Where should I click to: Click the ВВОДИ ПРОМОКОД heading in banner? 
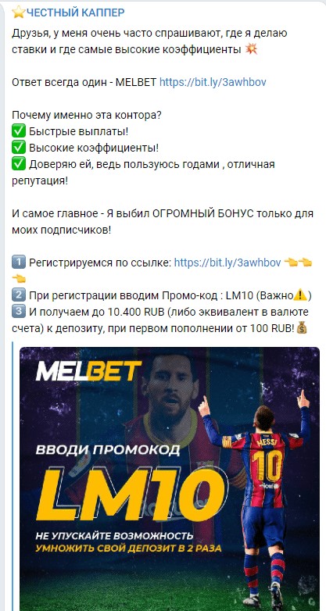point(108,450)
